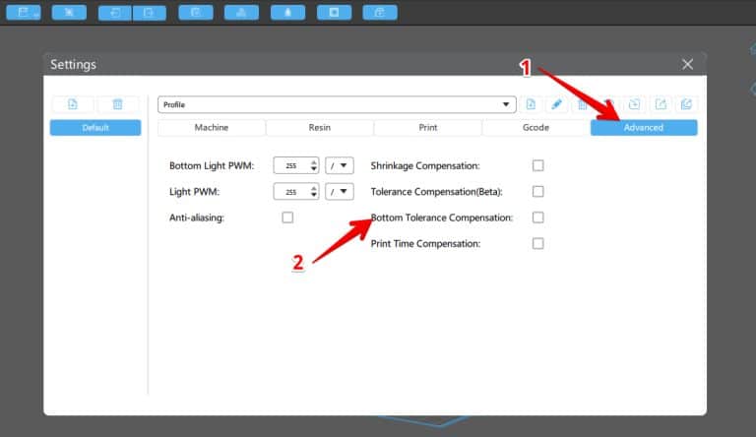
Task: Click the export profile icon
Action: (x=661, y=104)
